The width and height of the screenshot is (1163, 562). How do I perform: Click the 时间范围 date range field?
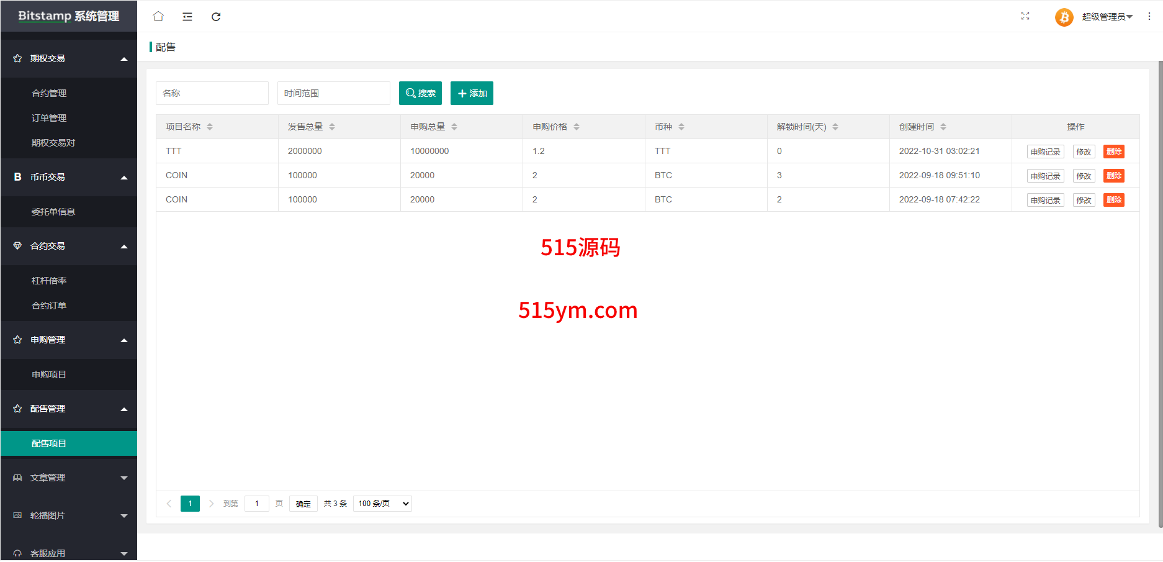point(333,93)
